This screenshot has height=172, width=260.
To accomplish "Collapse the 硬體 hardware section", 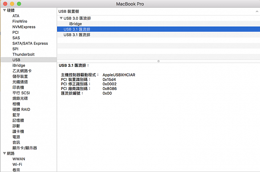I will pyautogui.click(x=4, y=10).
